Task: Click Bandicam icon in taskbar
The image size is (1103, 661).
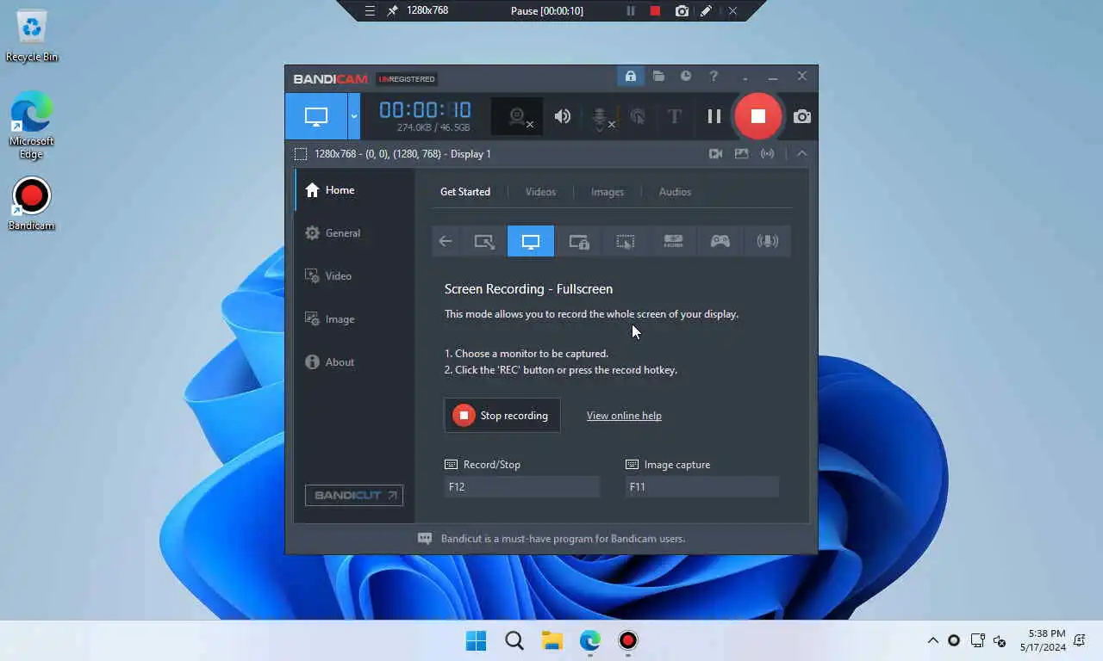Action: coord(628,640)
